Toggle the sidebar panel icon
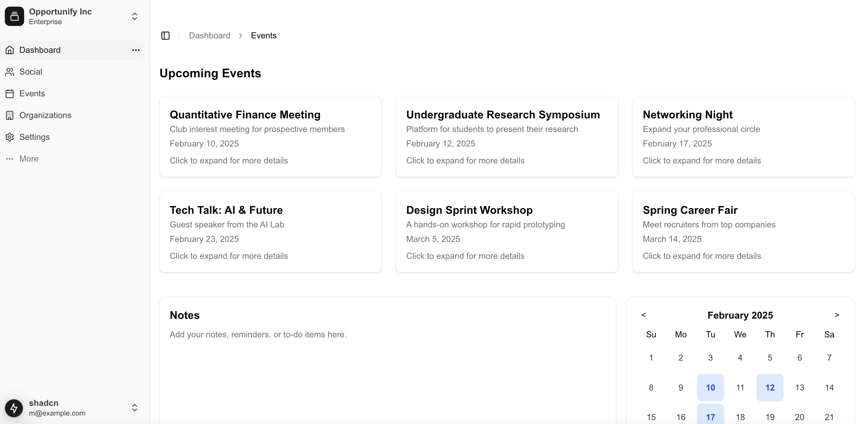Screen dimensions: 860x424 click(x=165, y=35)
